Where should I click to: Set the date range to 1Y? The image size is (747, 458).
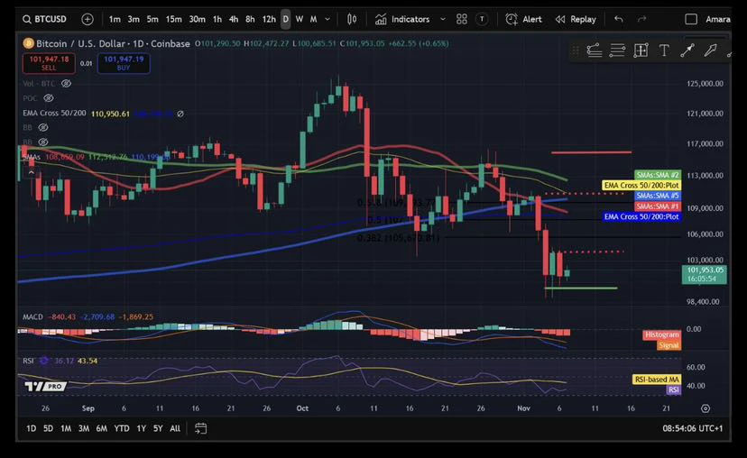[x=141, y=428]
